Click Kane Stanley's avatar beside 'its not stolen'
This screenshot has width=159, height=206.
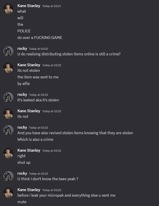point(8,68)
